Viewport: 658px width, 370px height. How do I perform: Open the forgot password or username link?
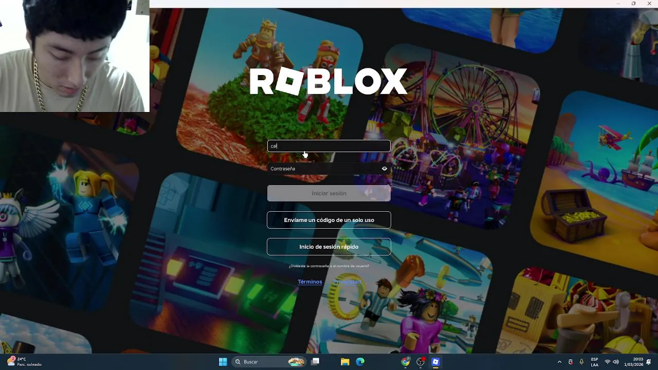[x=329, y=266]
